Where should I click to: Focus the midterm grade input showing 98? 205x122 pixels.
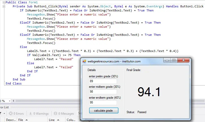(x=103, y=92)
